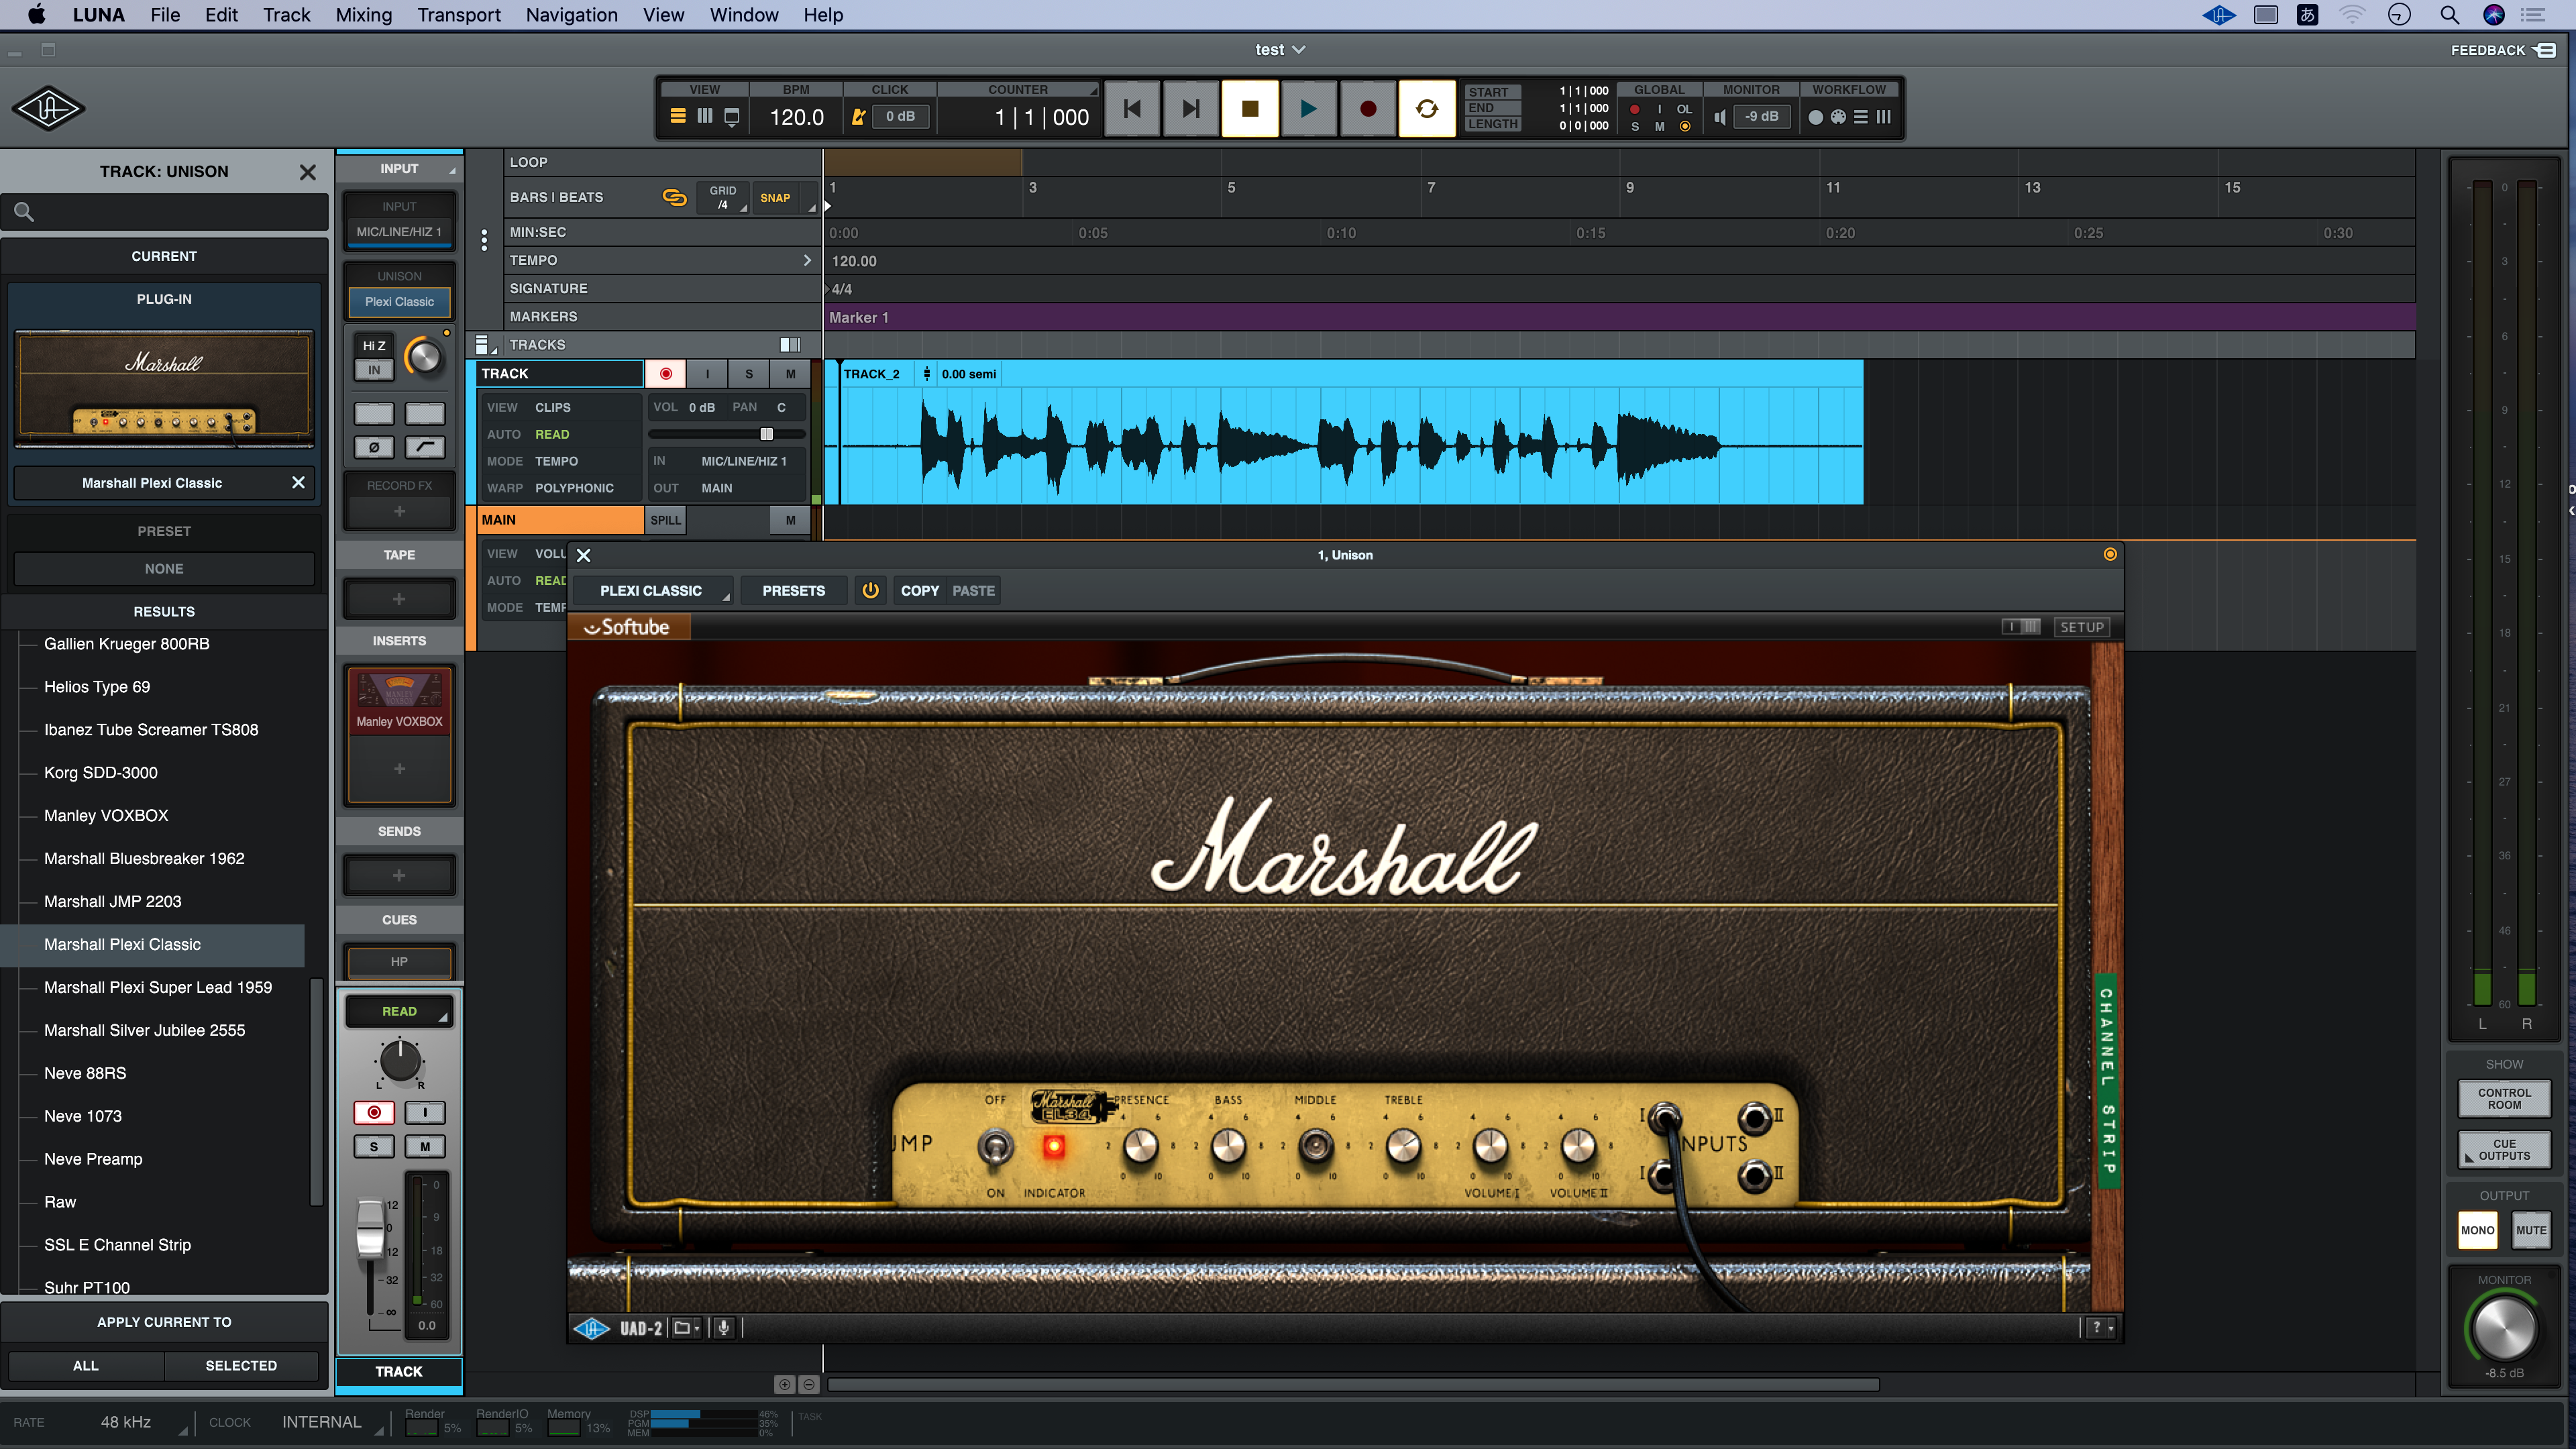Expand the TEMPO row chevron
The width and height of the screenshot is (2576, 1449).
point(807,261)
